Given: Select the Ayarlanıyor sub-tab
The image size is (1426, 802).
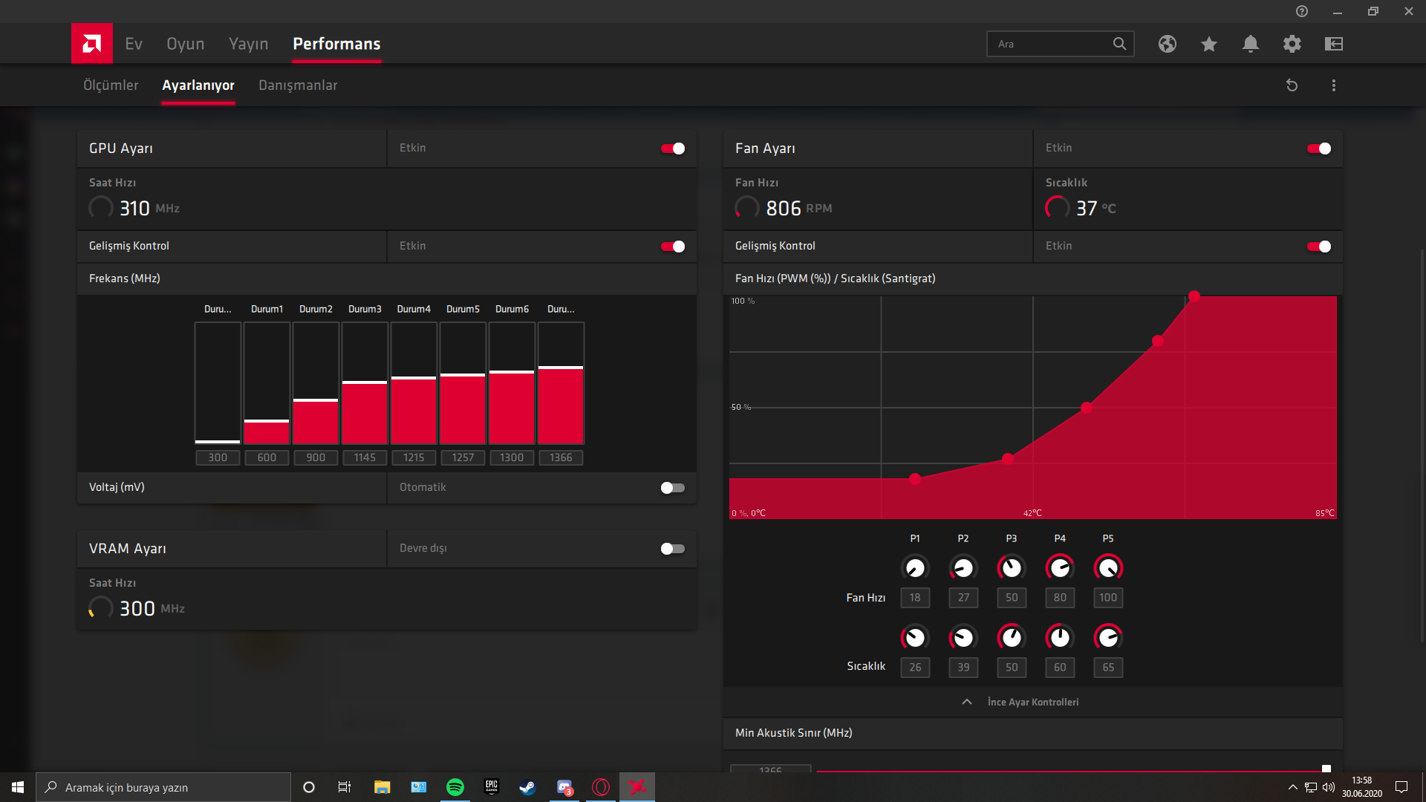Looking at the screenshot, I should coord(198,85).
